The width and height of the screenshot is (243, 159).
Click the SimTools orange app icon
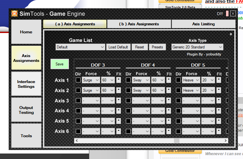[x=14, y=14]
